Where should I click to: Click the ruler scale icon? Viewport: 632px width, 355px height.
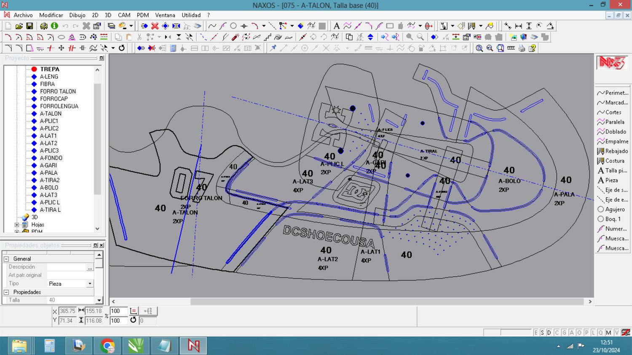[511, 48]
